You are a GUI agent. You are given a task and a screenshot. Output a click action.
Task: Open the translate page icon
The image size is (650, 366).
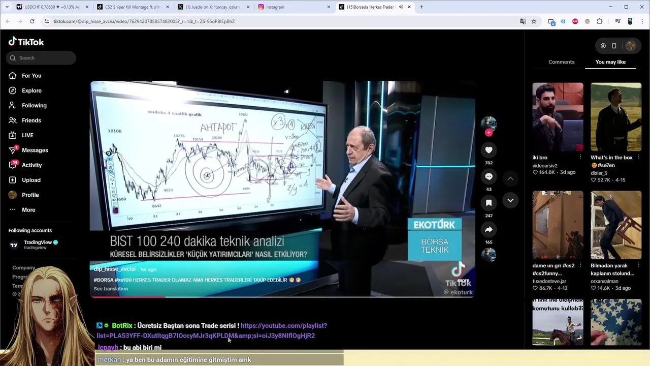pos(523,21)
